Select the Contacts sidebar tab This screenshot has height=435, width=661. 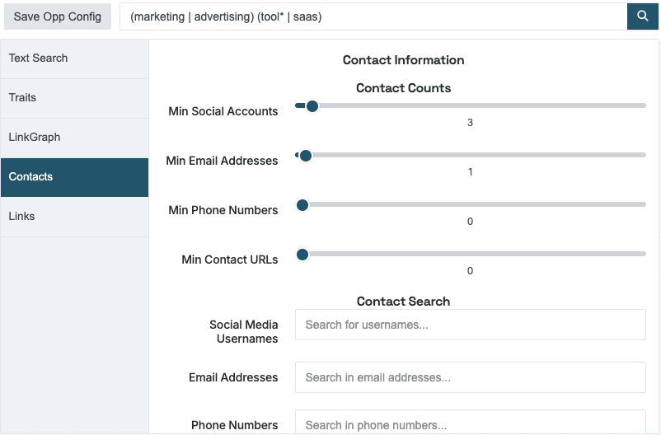(75, 177)
